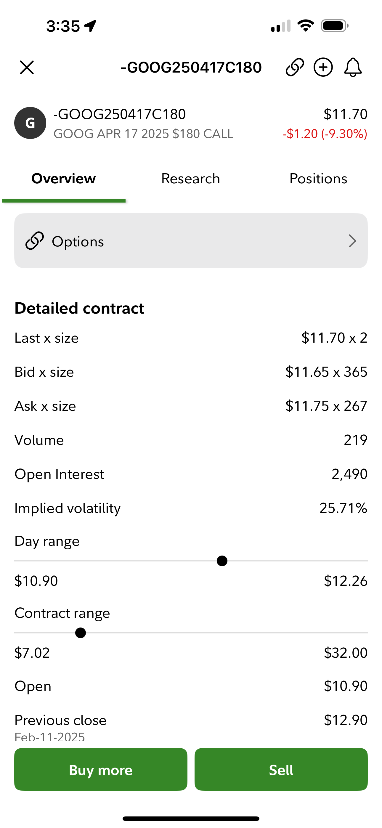This screenshot has width=382, height=828.
Task: Select the Overview tab
Action: pyautogui.click(x=64, y=179)
